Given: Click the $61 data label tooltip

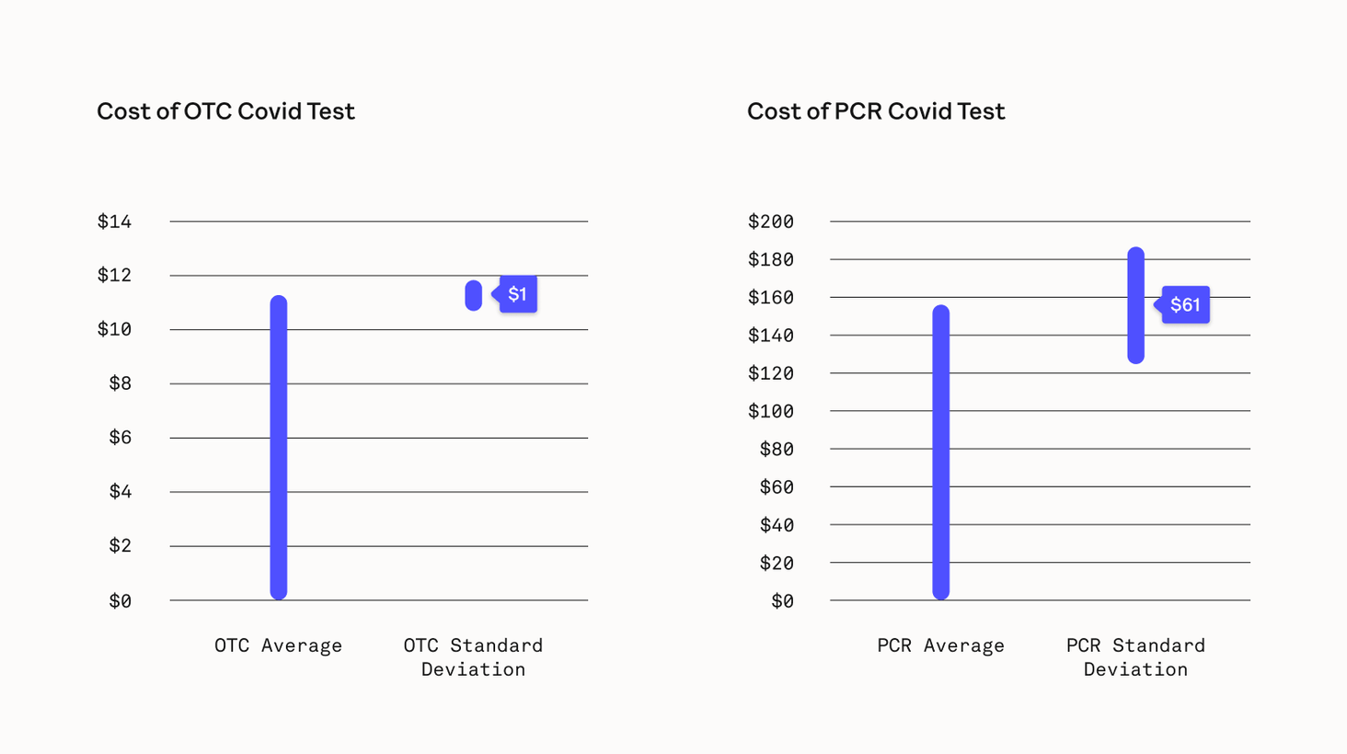Looking at the screenshot, I should click(1185, 304).
